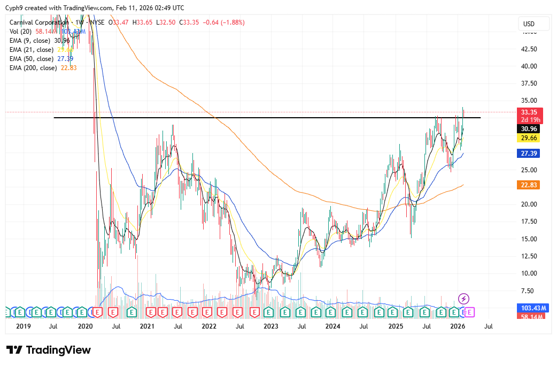The width and height of the screenshot is (557, 366).
Task: Click the 2020 label on time axis
Action: point(85,326)
